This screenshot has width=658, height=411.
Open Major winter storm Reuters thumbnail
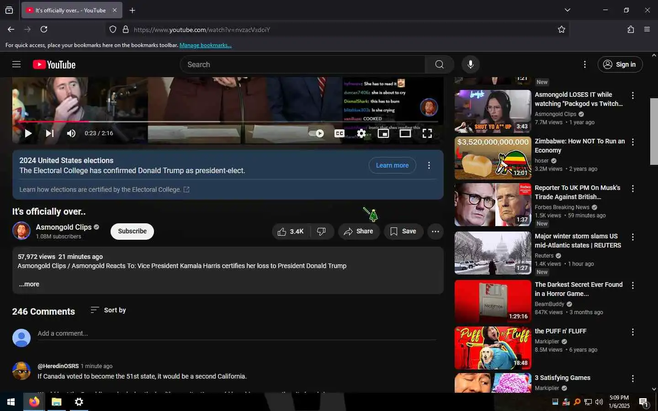(493, 253)
